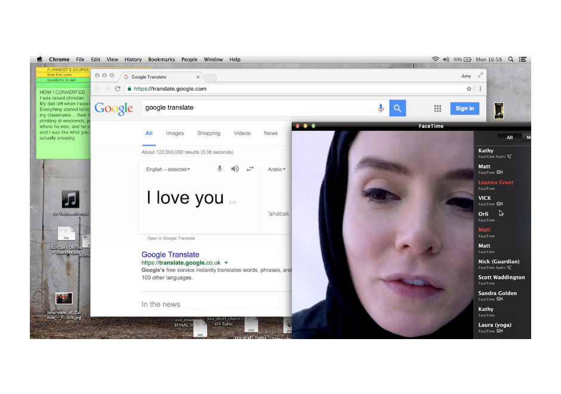Viewport: 561px width, 394px height.
Task: Click the page reload icon in Chrome
Action: (x=117, y=88)
